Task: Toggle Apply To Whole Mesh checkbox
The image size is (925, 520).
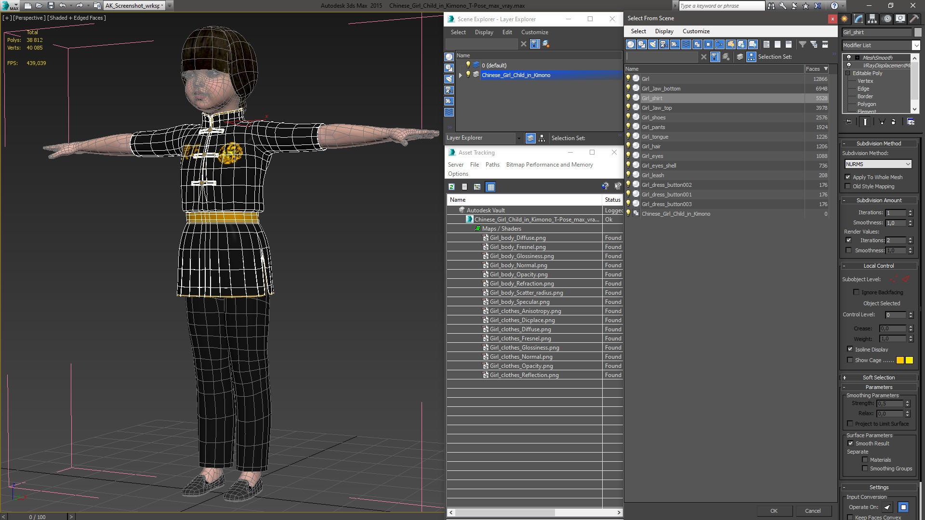Action: pos(848,177)
